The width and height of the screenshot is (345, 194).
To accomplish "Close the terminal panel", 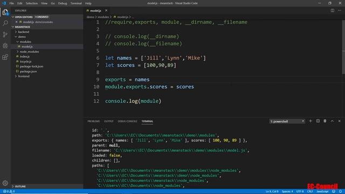I will [x=340, y=121].
